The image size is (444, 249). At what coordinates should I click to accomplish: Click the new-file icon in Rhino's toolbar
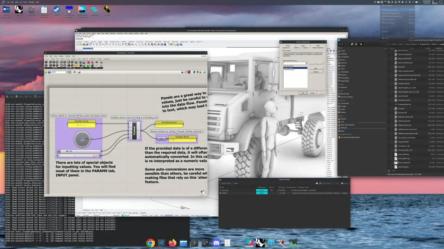(x=77, y=45)
